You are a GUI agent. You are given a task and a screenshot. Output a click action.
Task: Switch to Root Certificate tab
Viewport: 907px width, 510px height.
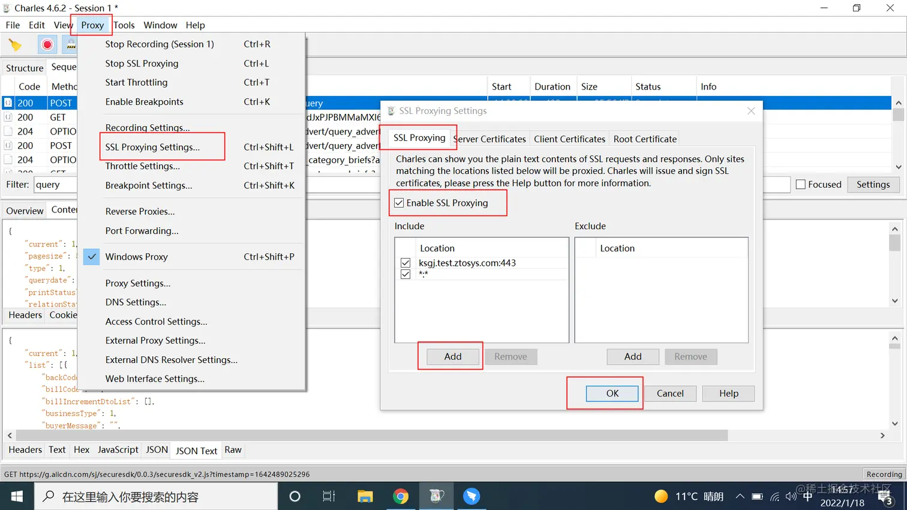tap(645, 139)
